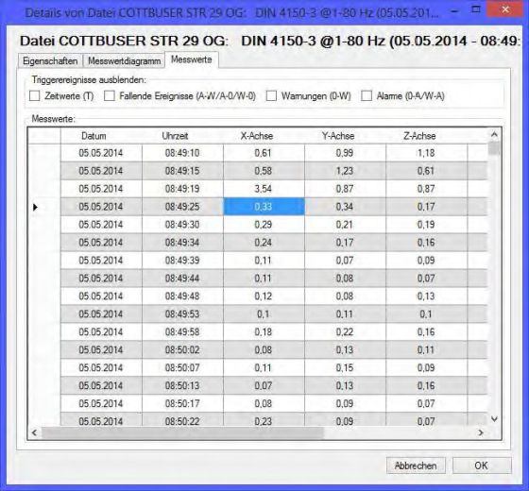Open the Messwertdiagramm tab
The image size is (529, 491).
[x=124, y=61]
